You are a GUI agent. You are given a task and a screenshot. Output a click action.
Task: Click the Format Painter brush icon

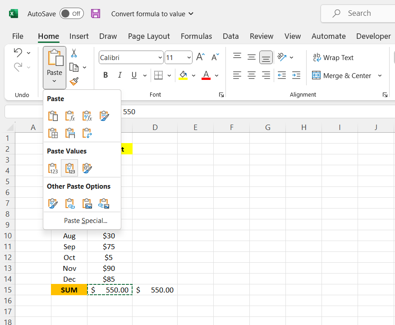(x=74, y=81)
